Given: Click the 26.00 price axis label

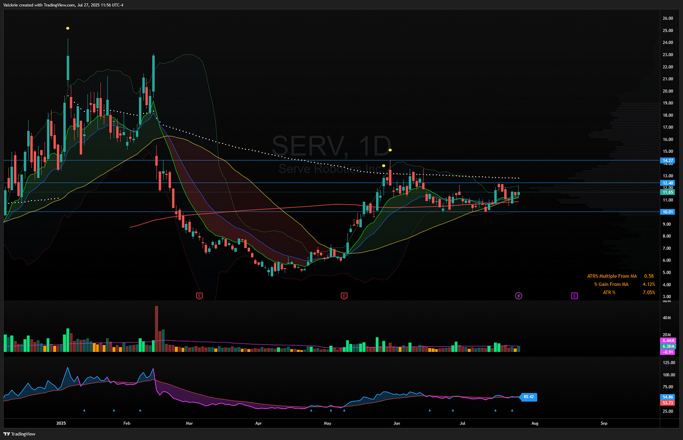Looking at the screenshot, I should 668,18.
